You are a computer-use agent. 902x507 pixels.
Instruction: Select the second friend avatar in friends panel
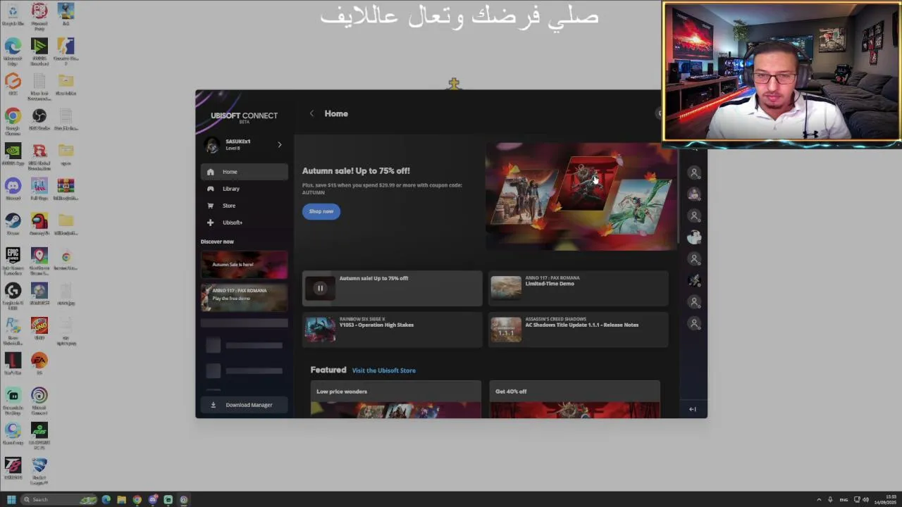[694, 194]
